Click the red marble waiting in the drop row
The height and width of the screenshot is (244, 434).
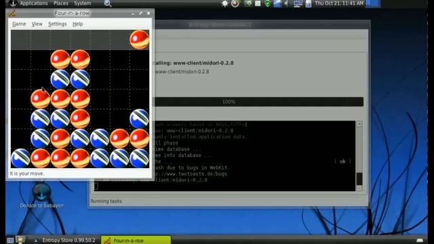tap(139, 39)
